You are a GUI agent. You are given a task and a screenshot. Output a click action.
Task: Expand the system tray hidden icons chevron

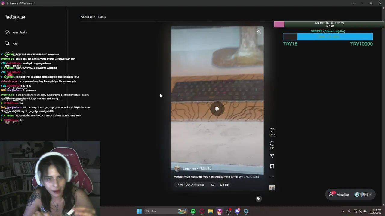[x=342, y=211]
